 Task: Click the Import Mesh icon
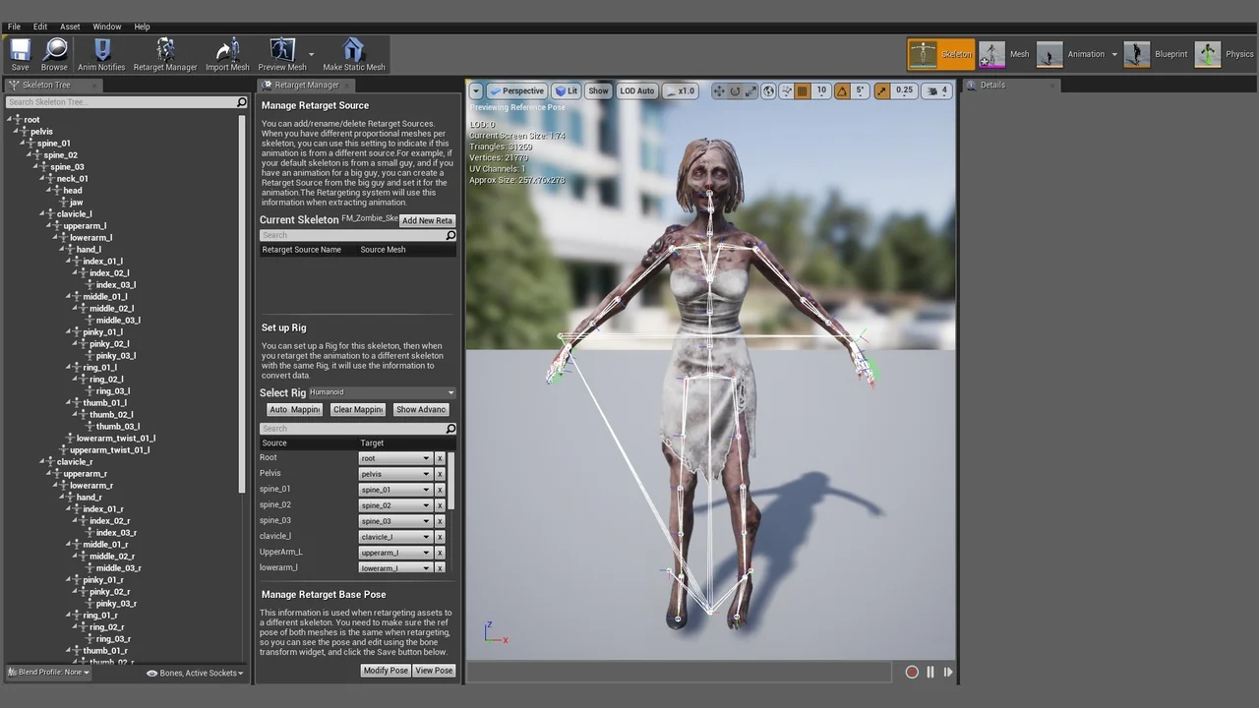click(x=227, y=54)
